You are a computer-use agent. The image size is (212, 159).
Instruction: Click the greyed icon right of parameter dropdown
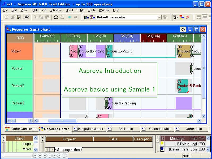point(165,17)
